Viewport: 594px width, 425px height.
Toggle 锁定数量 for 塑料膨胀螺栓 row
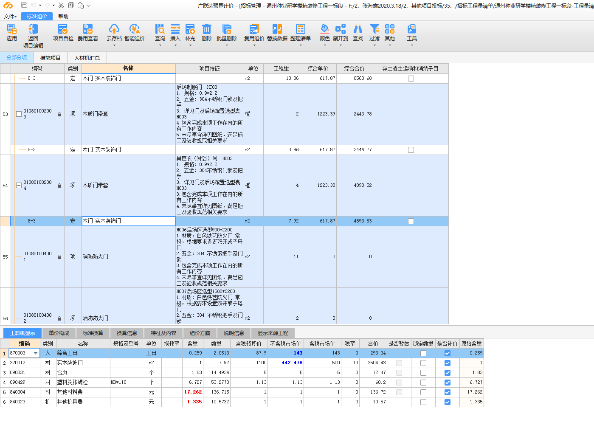tap(423, 383)
